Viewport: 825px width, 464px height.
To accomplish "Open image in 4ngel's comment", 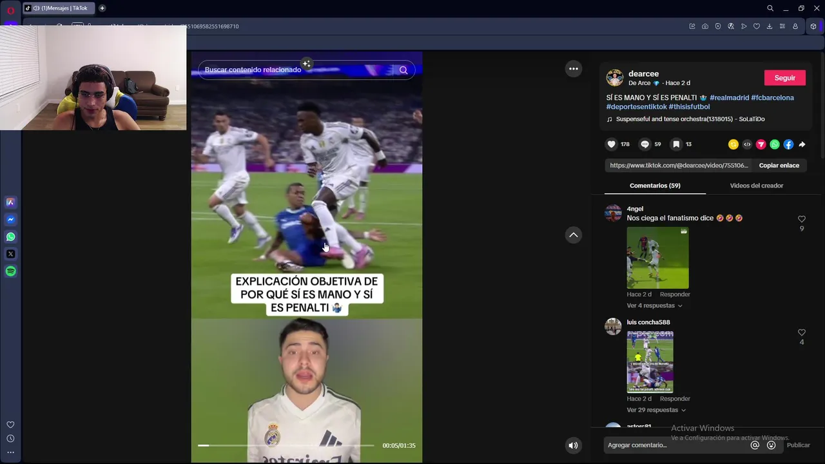I will pyautogui.click(x=657, y=258).
